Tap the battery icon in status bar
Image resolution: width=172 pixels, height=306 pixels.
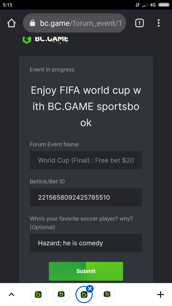[x=164, y=5]
